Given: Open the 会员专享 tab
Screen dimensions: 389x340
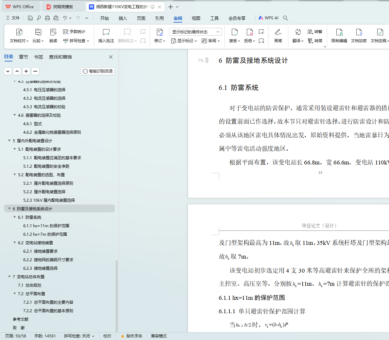Looking at the screenshot, I should [x=237, y=18].
